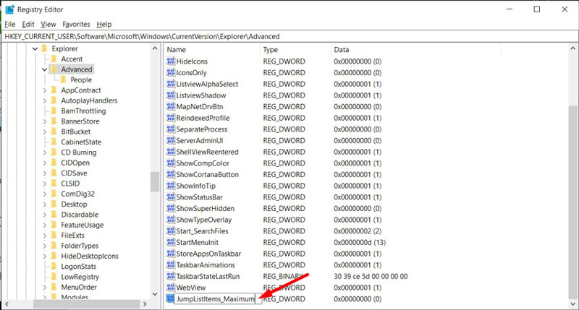Select the StartMenuInit value icon
The width and height of the screenshot is (579, 310).
point(170,242)
